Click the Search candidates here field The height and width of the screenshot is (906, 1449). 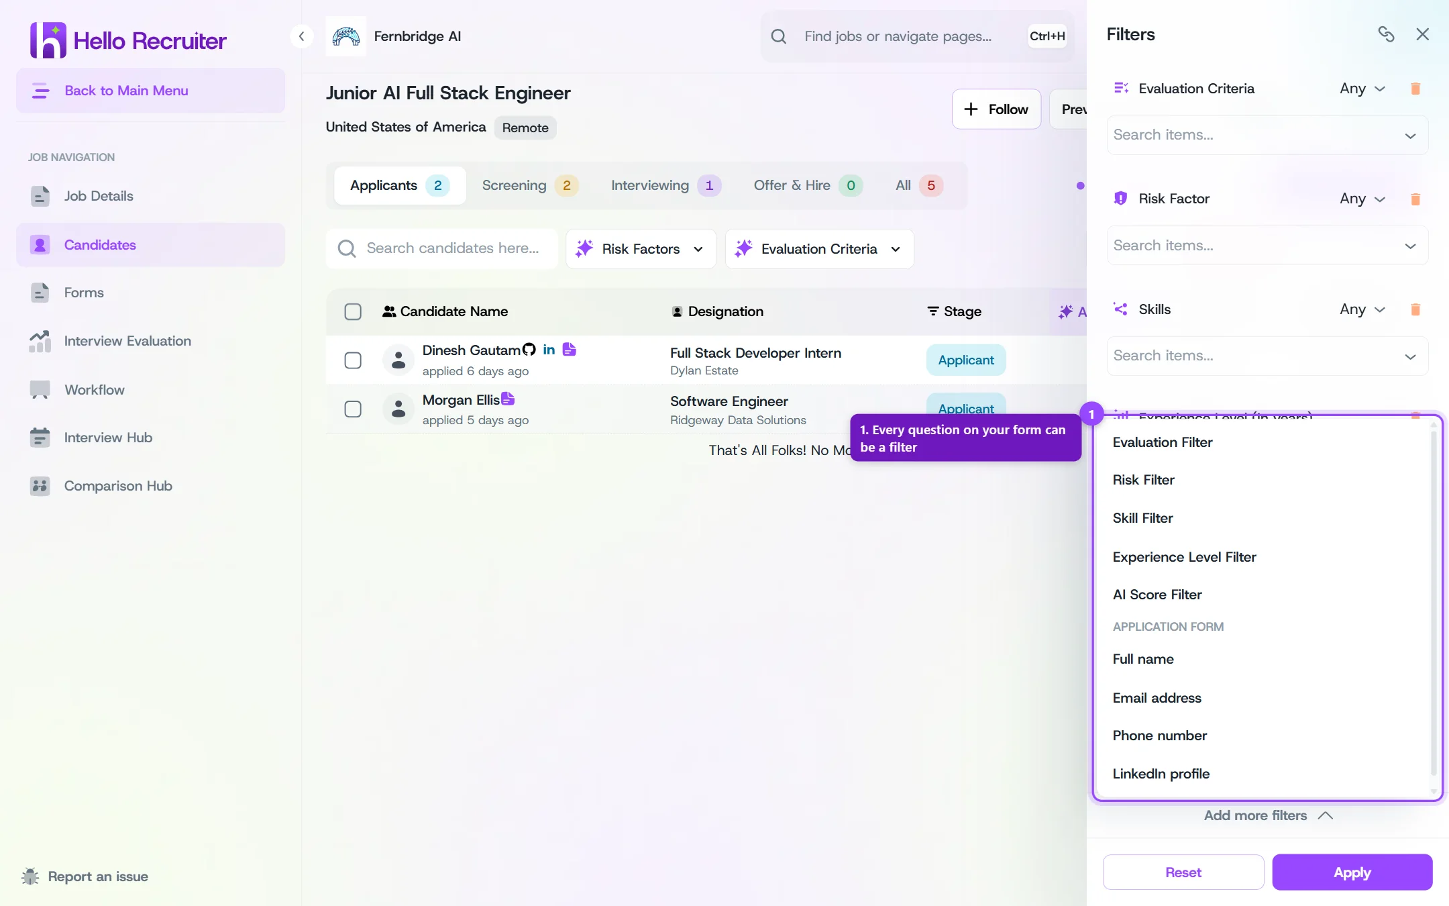[x=442, y=249]
